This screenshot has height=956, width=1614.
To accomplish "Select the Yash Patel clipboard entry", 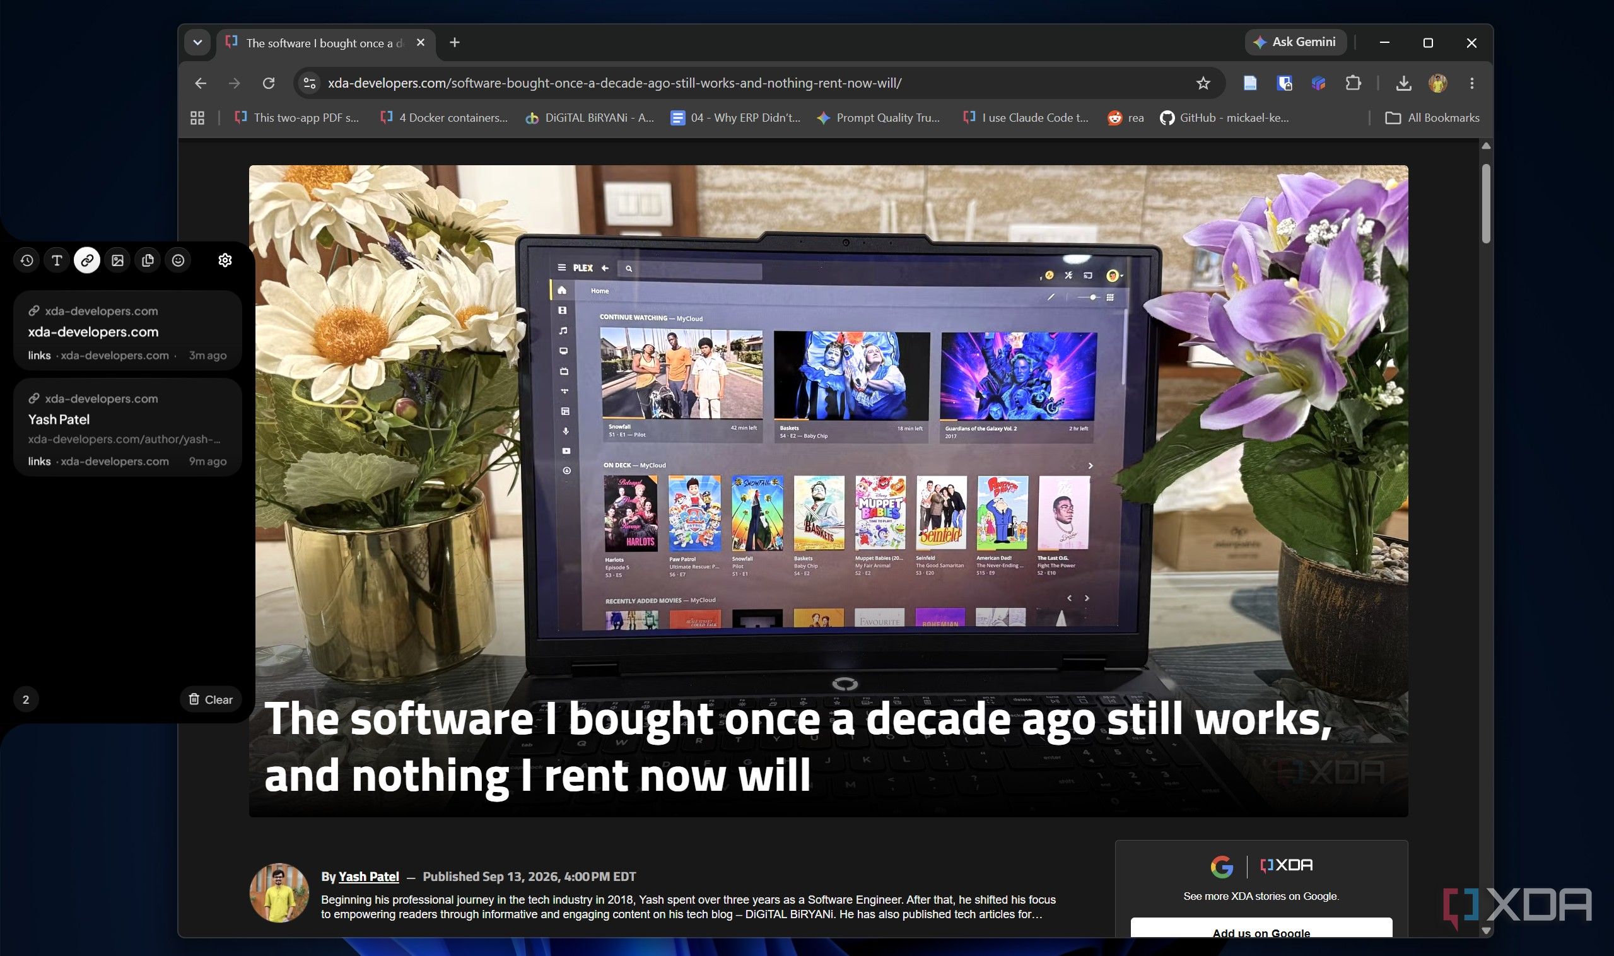I will pyautogui.click(x=127, y=427).
